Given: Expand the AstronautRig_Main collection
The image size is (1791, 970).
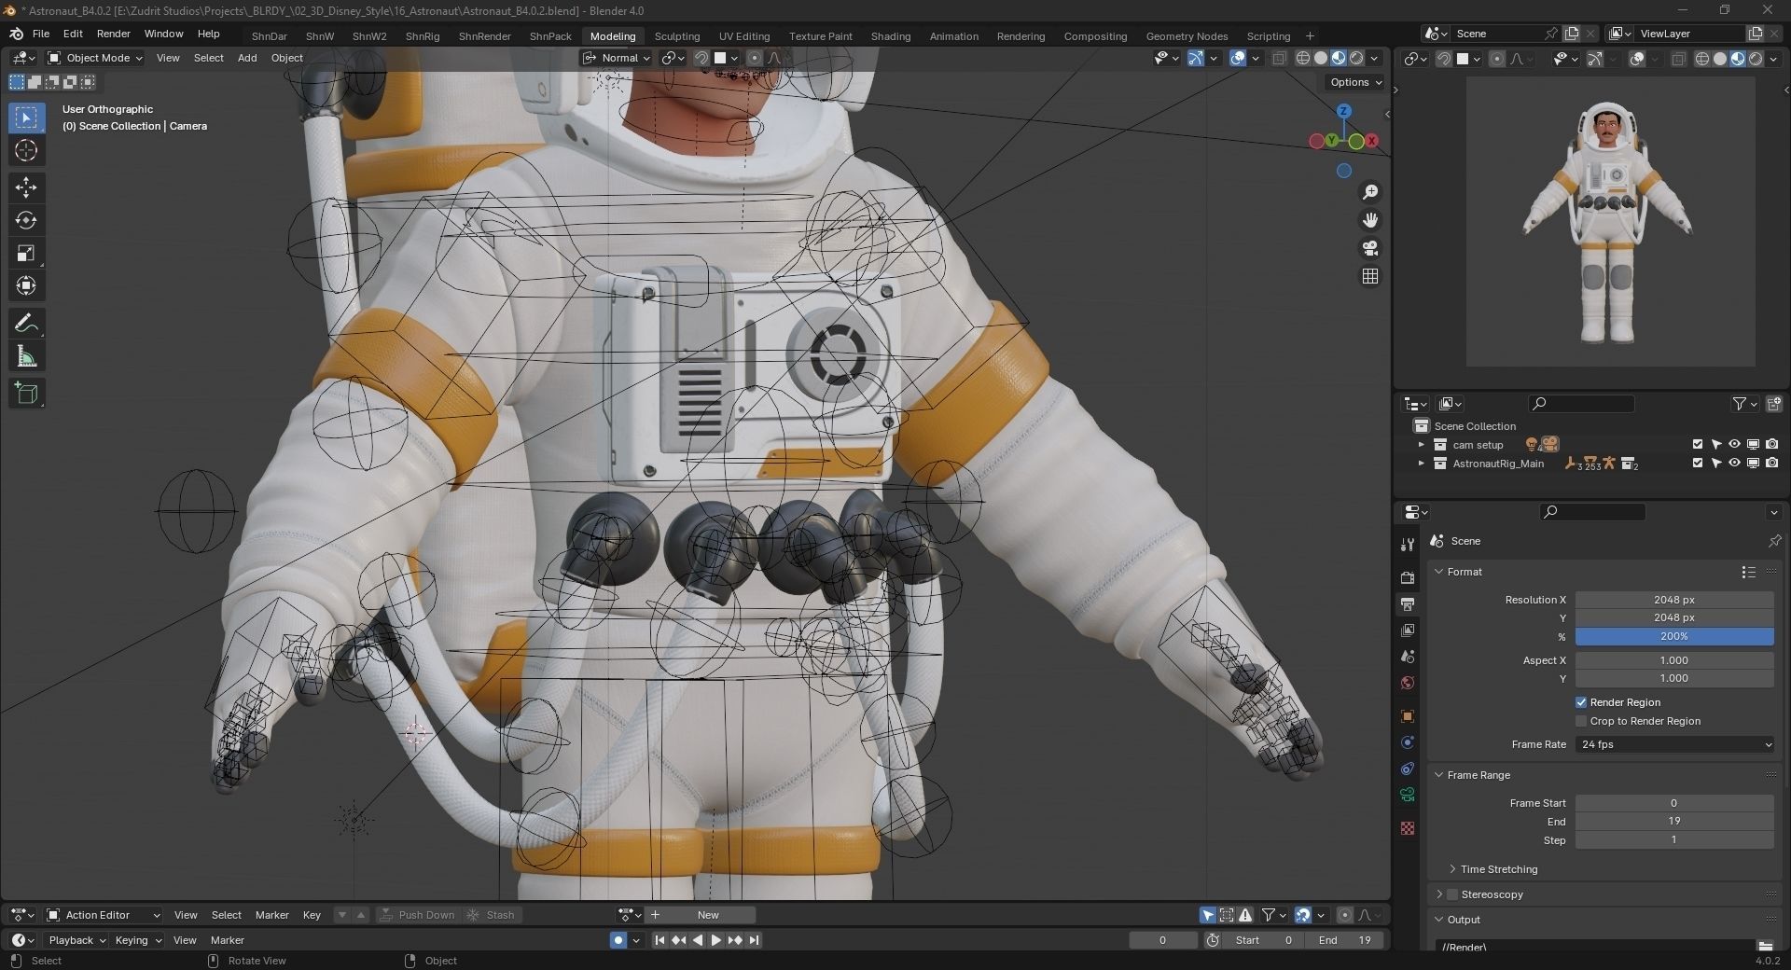Looking at the screenshot, I should point(1422,464).
